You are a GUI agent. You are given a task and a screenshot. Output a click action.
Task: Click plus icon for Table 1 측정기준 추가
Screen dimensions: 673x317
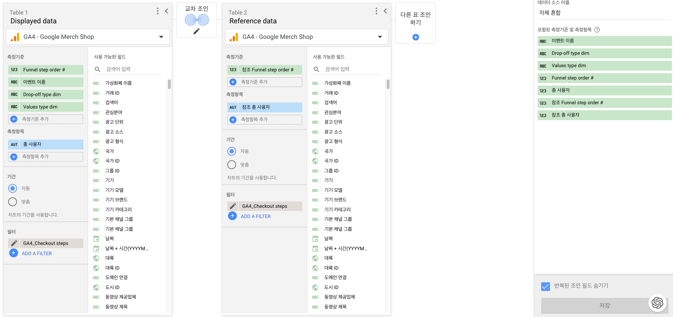[x=14, y=119]
